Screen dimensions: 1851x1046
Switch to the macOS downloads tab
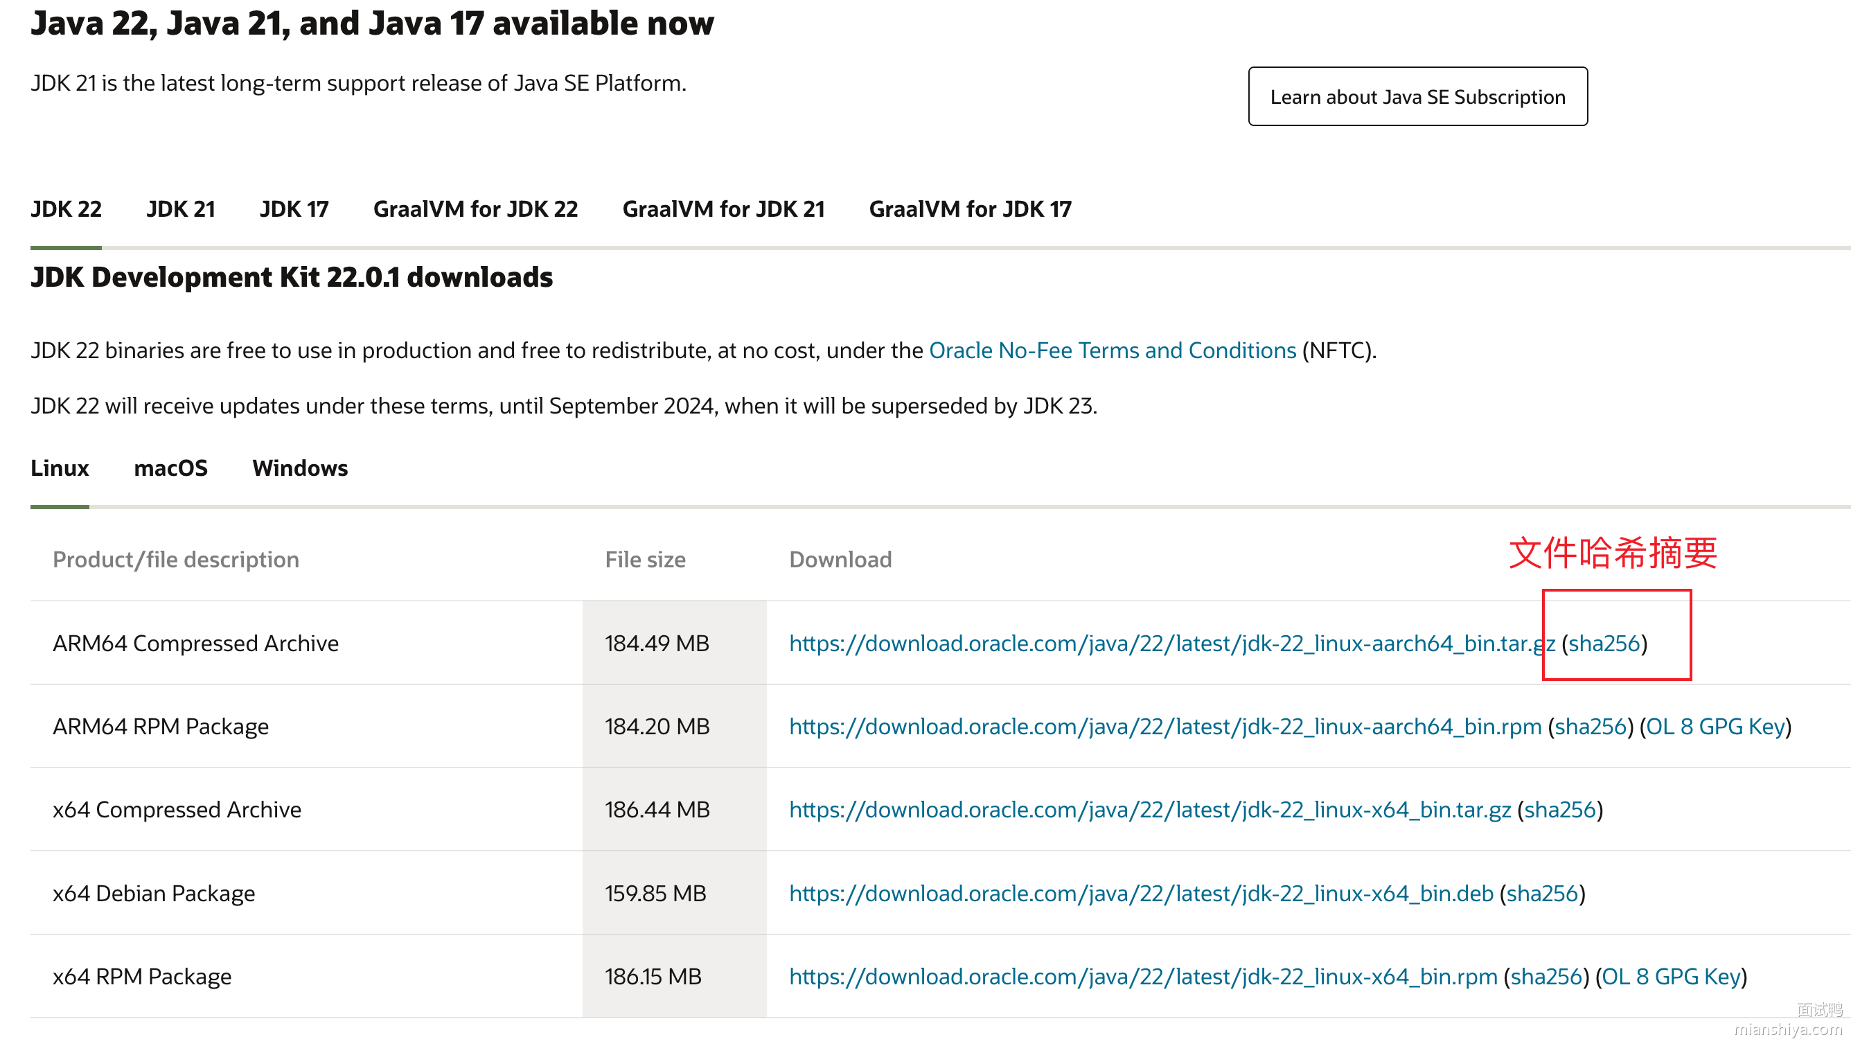click(170, 468)
